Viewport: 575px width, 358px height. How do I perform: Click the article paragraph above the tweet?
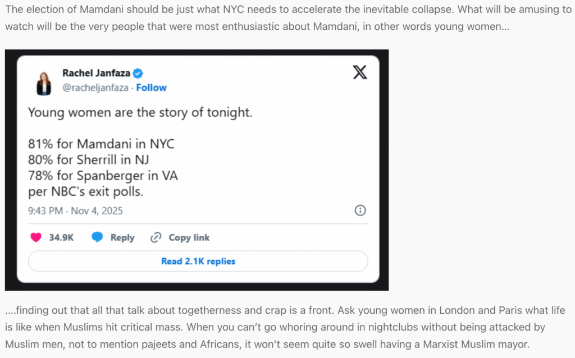coord(281,18)
